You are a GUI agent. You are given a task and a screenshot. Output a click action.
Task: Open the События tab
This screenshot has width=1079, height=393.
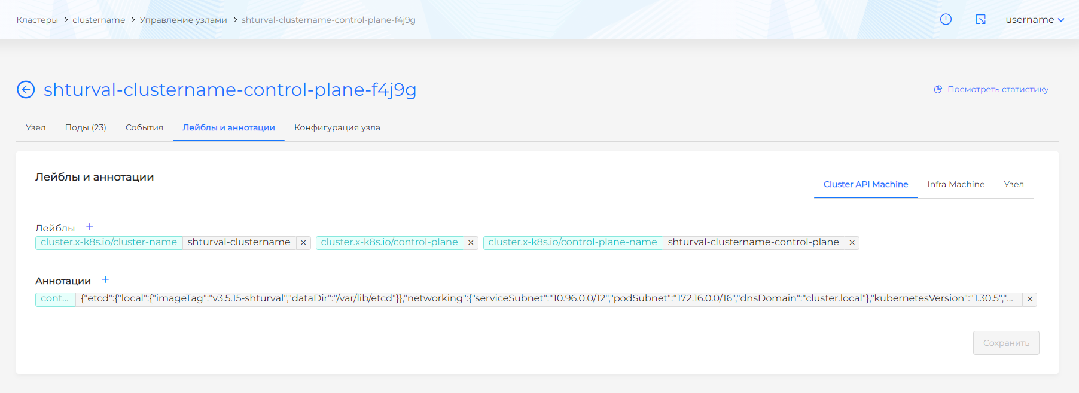[144, 127]
